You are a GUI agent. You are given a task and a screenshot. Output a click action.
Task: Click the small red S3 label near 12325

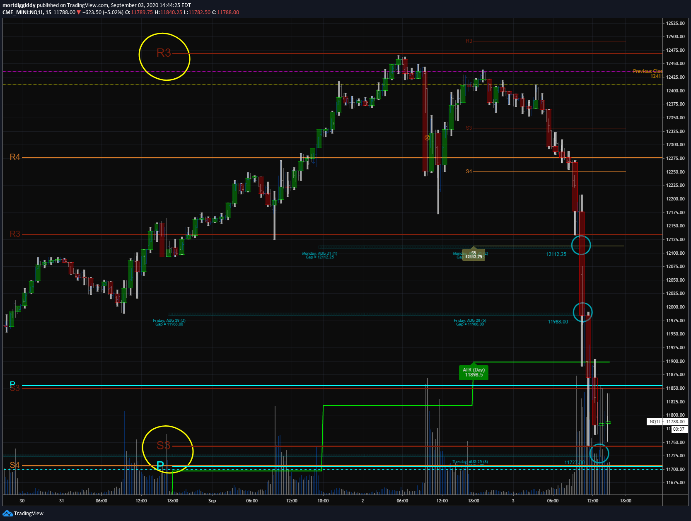469,128
